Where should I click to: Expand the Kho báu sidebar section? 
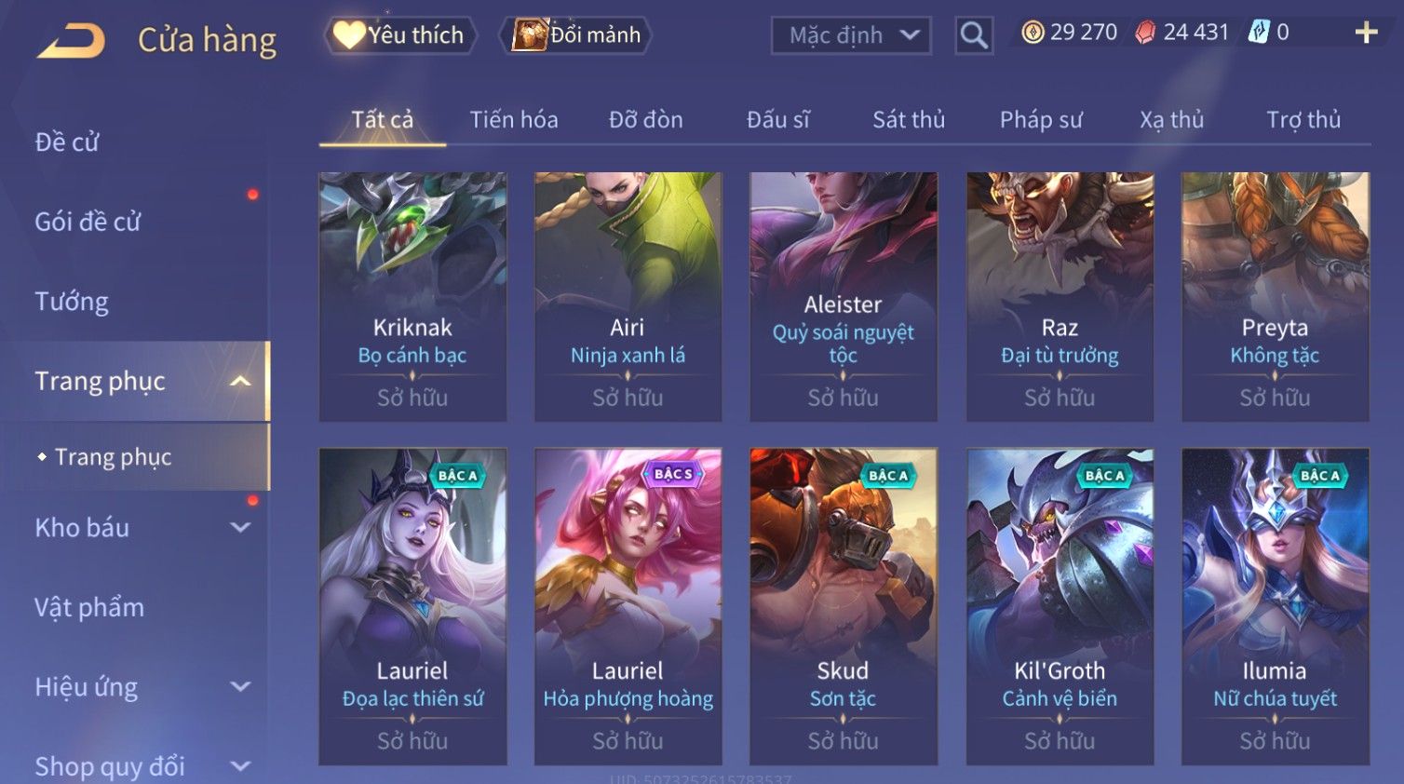point(240,528)
